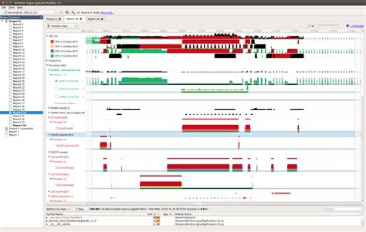This screenshot has height=232, width=366.
Task: Sort by the Module Name column header
Action: coord(183,214)
